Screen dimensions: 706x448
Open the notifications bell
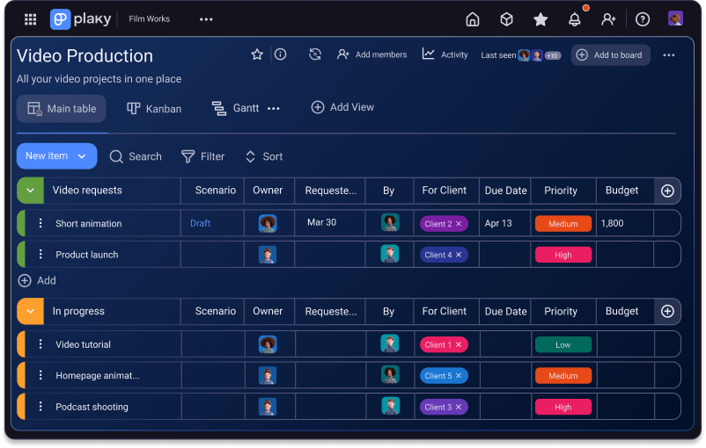click(575, 19)
